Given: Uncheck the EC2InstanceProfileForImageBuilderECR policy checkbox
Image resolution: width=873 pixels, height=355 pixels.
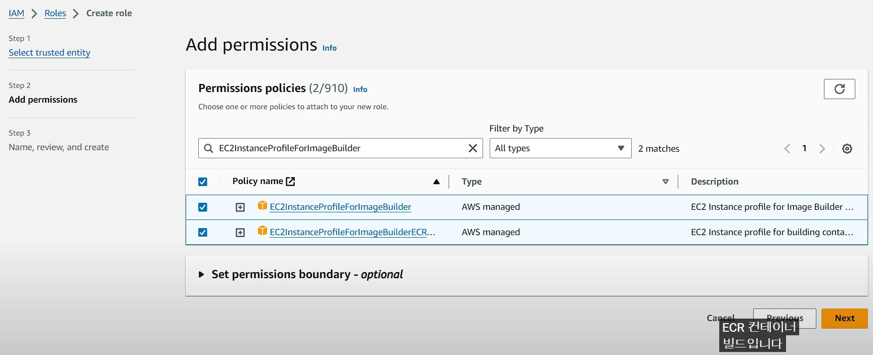Looking at the screenshot, I should (203, 233).
